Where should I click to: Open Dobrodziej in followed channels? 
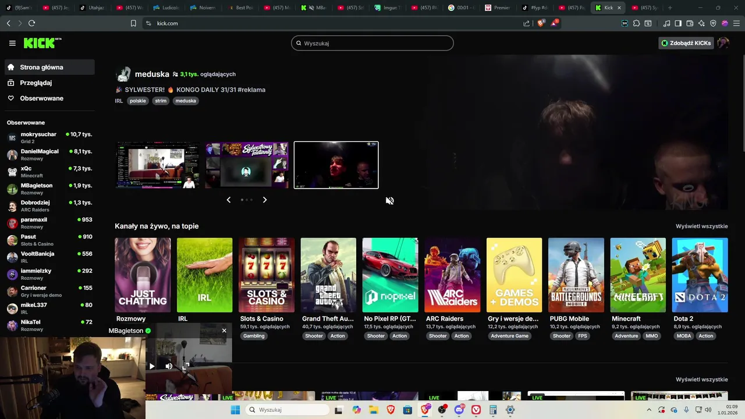(x=49, y=205)
